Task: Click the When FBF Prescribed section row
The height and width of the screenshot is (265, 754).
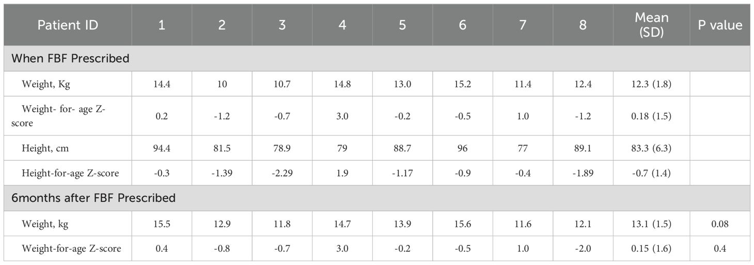Action: pos(70,58)
